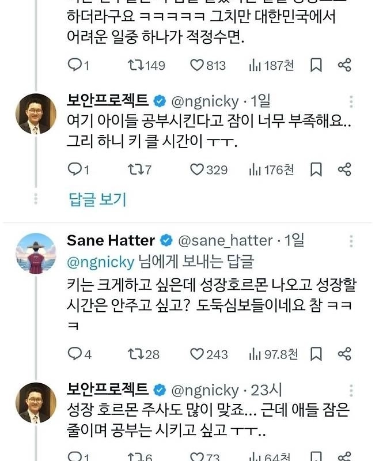Share the Sane Hatter reply
Screen dimensions: 379x461
[344, 354]
